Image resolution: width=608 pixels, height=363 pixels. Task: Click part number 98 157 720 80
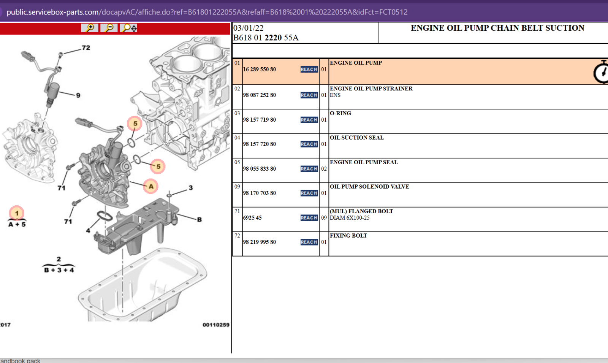[x=260, y=144]
